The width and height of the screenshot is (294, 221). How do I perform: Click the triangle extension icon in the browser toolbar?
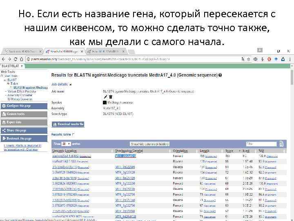(283, 59)
